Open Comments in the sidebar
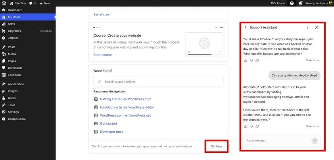This screenshot has height=160, width=334. click(28, 68)
